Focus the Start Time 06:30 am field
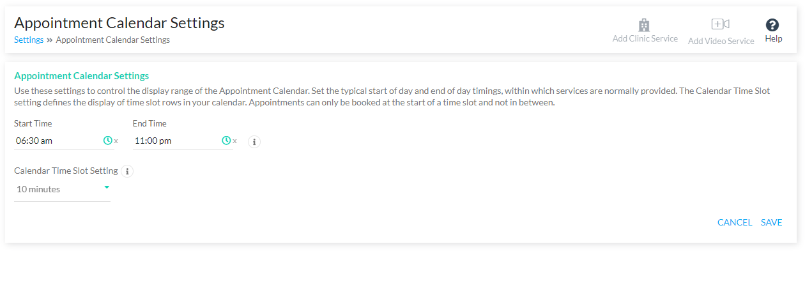 tap(57, 141)
